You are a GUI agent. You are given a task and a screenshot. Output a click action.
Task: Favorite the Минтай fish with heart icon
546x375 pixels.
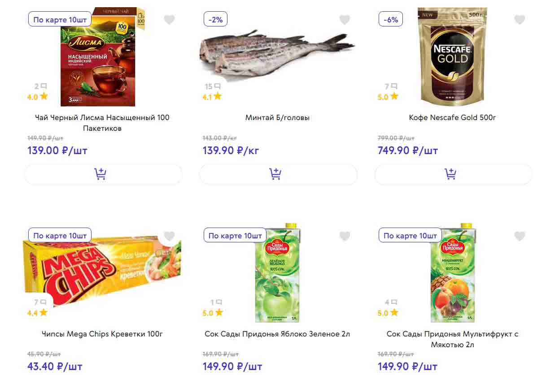pos(345,20)
